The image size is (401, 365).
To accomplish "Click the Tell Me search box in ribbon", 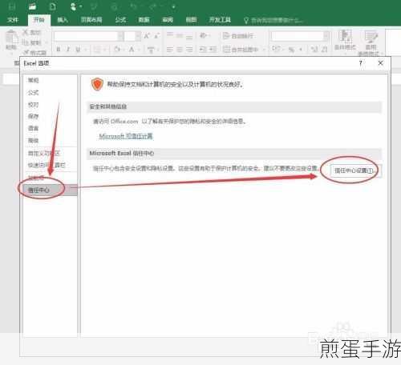I will [x=273, y=20].
